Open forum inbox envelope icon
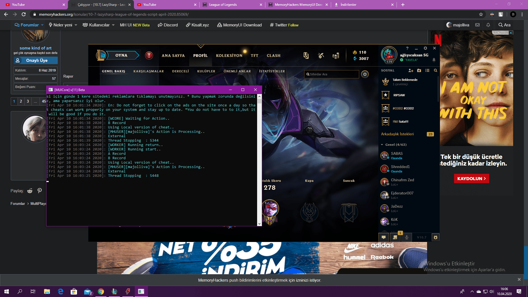The height and width of the screenshot is (297, 528). (x=477, y=25)
